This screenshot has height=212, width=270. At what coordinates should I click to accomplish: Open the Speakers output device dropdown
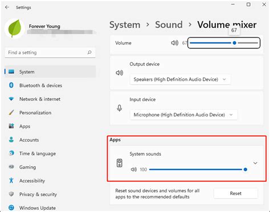[x=181, y=80]
